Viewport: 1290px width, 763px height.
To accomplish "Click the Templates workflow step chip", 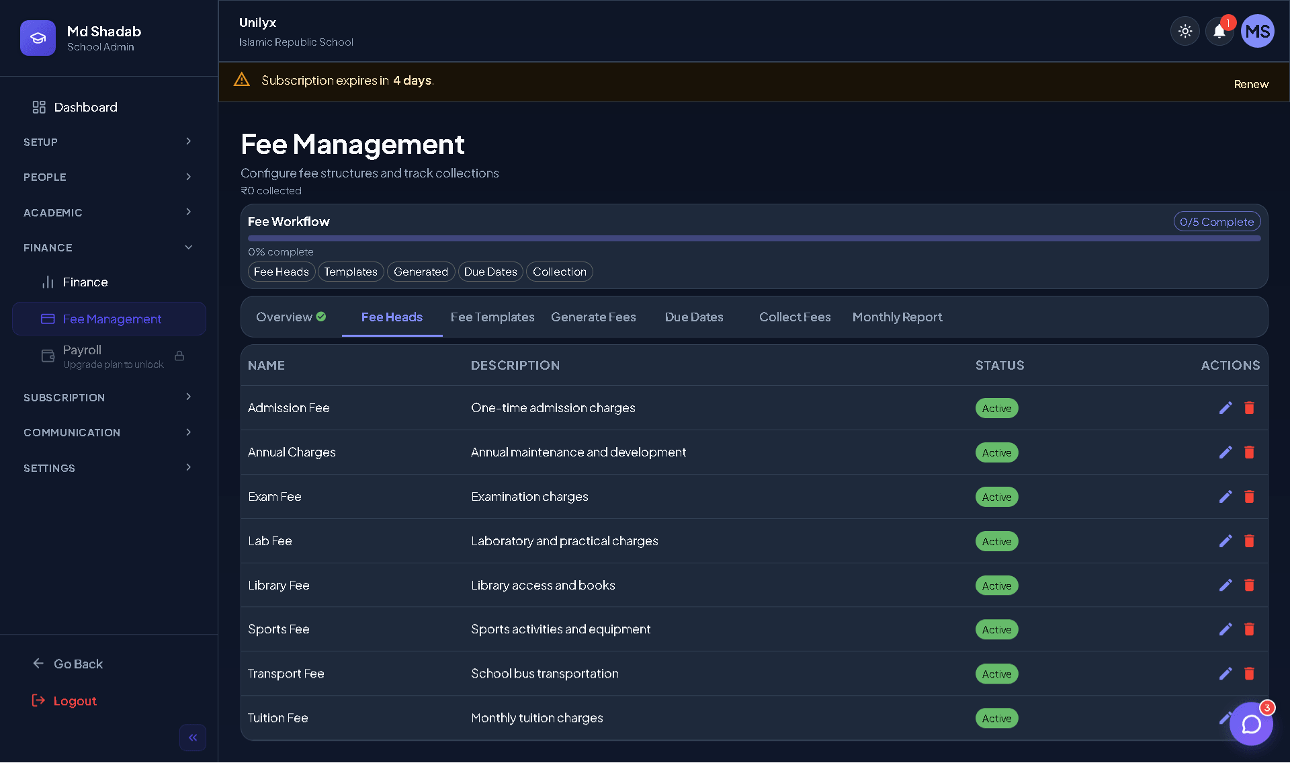I will point(351,272).
